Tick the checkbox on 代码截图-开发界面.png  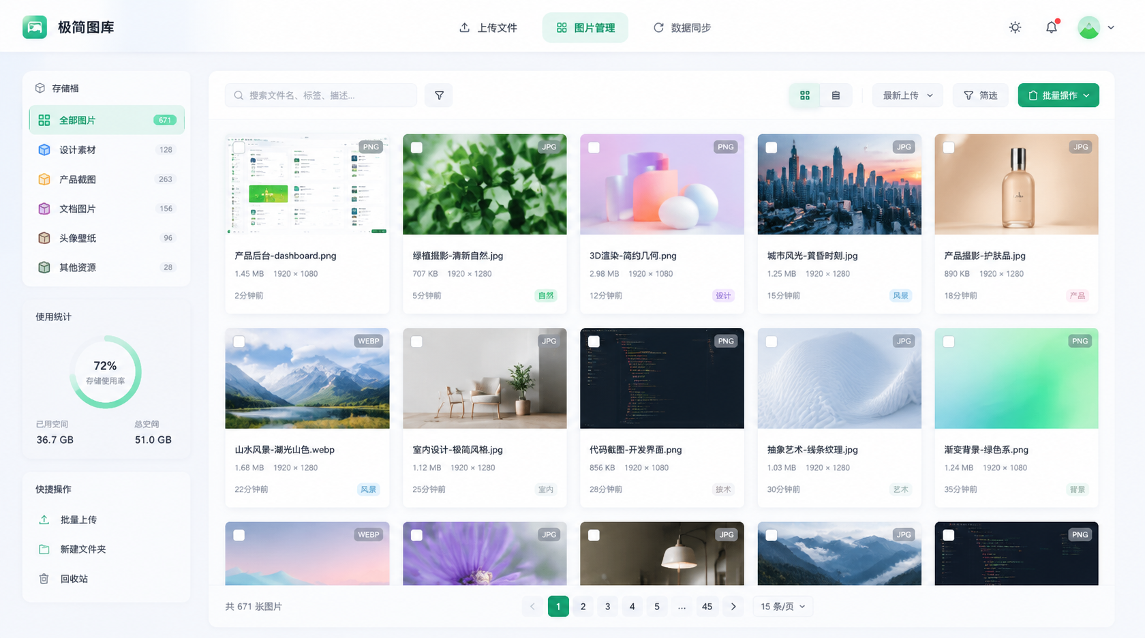[594, 341]
